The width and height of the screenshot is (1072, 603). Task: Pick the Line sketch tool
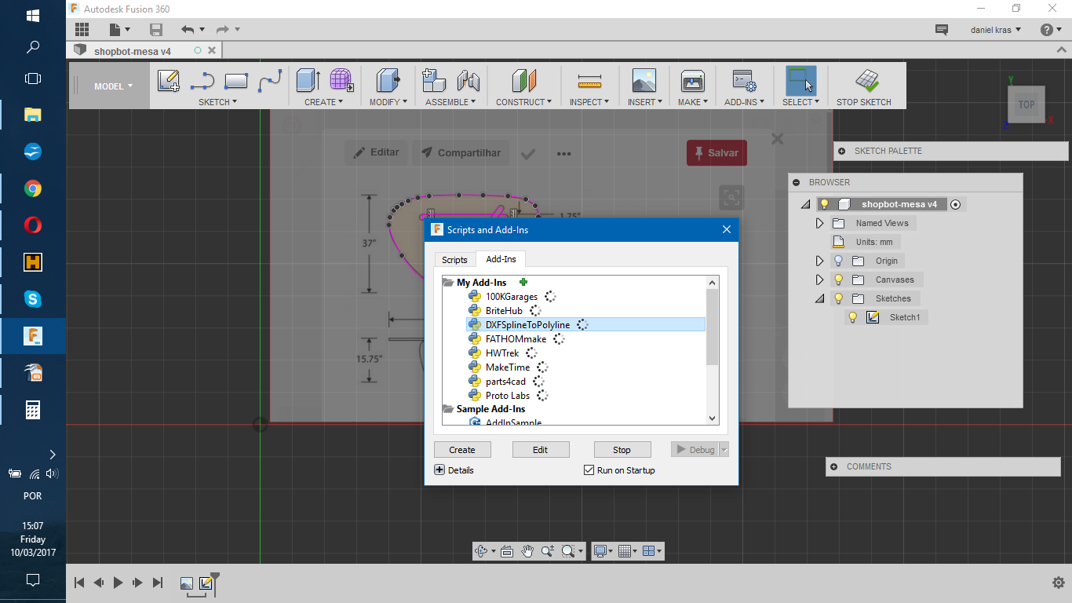202,80
